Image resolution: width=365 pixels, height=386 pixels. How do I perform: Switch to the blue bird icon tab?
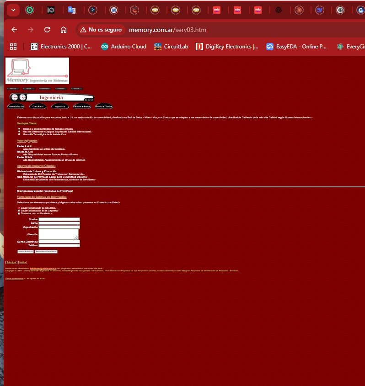pyautogui.click(x=320, y=10)
